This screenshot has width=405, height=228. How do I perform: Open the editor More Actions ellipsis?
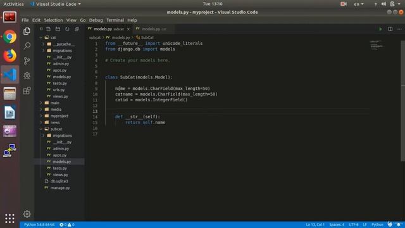pos(399,29)
